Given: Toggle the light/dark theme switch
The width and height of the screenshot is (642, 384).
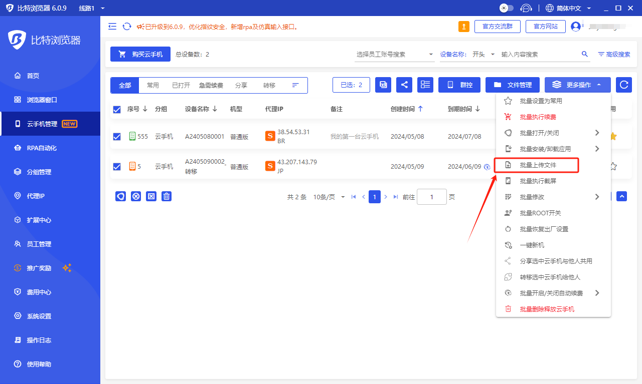Looking at the screenshot, I should tap(507, 8).
